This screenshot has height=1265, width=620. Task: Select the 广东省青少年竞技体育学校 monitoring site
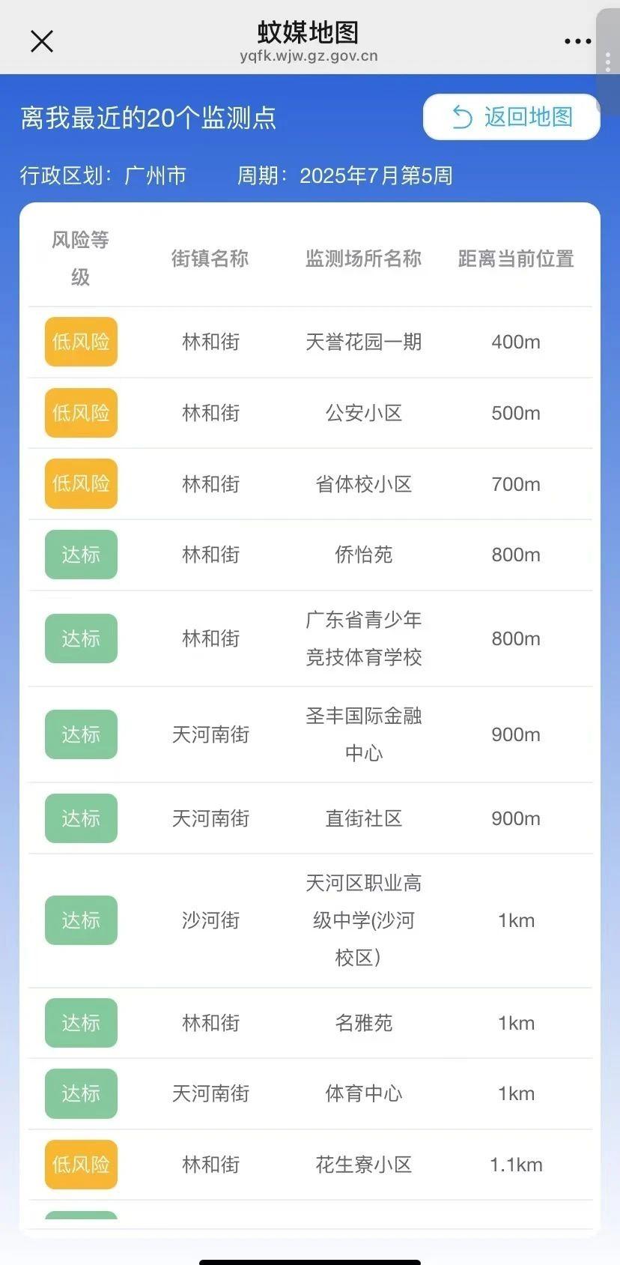pyautogui.click(x=363, y=638)
